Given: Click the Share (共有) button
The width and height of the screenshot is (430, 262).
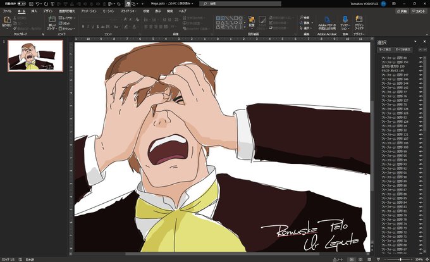Looking at the screenshot, I should click(x=402, y=11).
